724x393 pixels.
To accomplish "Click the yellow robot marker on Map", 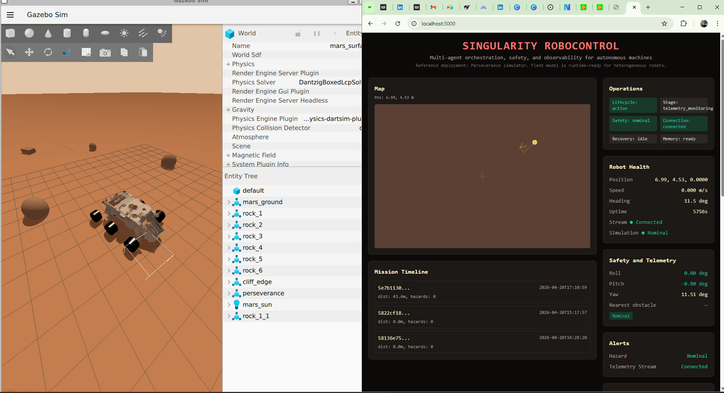I will 535,143.
